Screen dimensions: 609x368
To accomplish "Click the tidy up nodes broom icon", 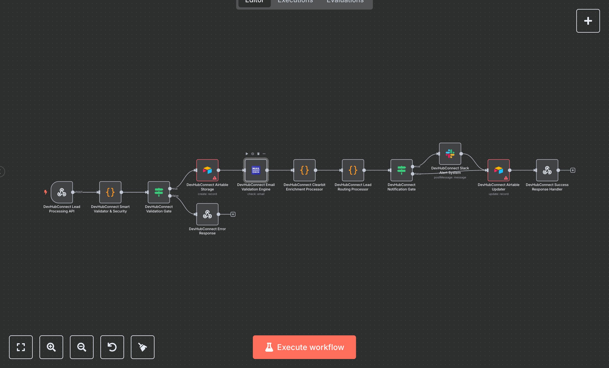I will (x=142, y=347).
